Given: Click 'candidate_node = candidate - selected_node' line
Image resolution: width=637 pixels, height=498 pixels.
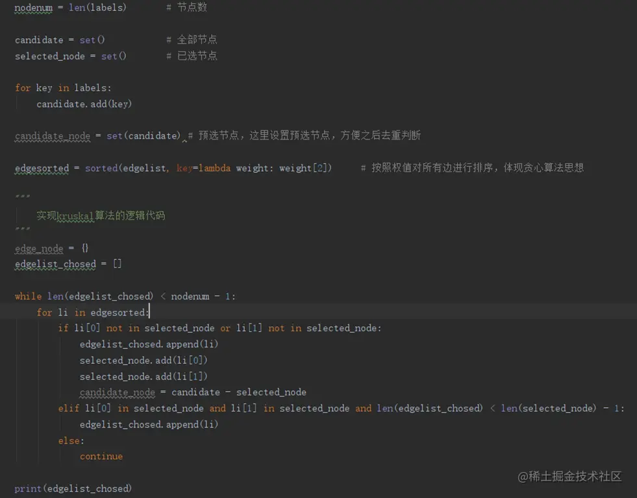Looking at the screenshot, I should pos(193,392).
